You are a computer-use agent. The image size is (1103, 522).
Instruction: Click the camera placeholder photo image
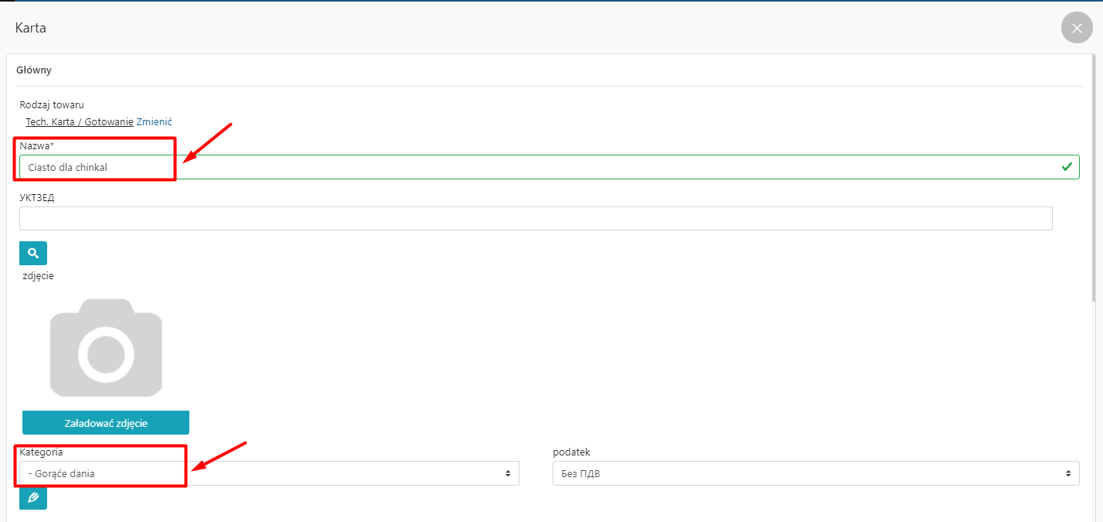click(106, 348)
